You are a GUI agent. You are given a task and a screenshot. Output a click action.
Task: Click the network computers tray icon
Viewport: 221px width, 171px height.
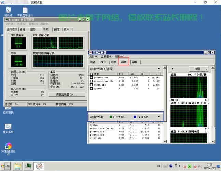coord(200,166)
